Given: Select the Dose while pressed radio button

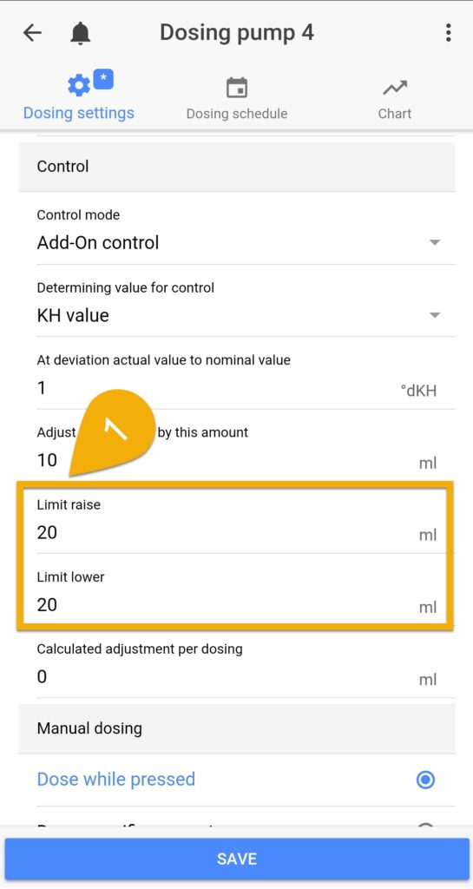Looking at the screenshot, I should tap(425, 780).
